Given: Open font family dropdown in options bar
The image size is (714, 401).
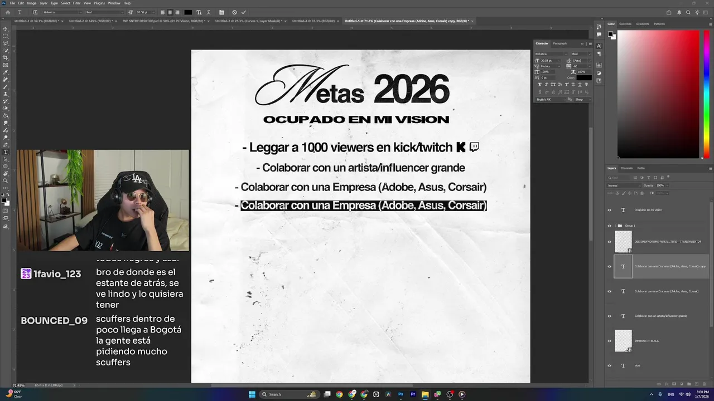Looking at the screenshot, I should click(x=62, y=12).
